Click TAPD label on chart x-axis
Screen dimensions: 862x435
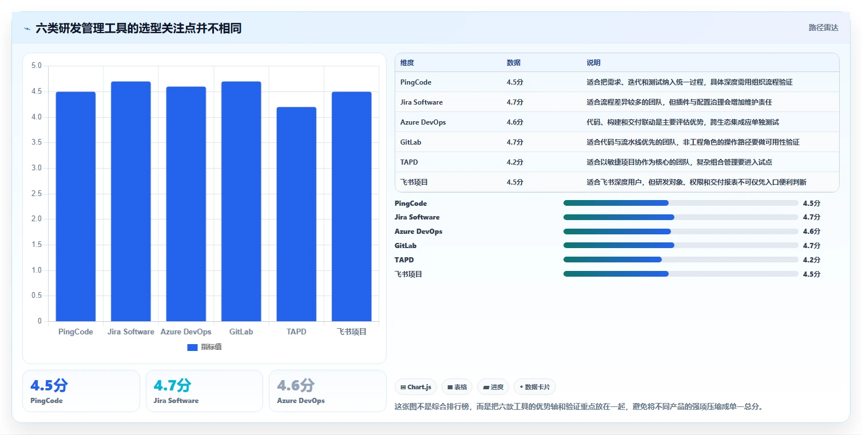click(296, 332)
